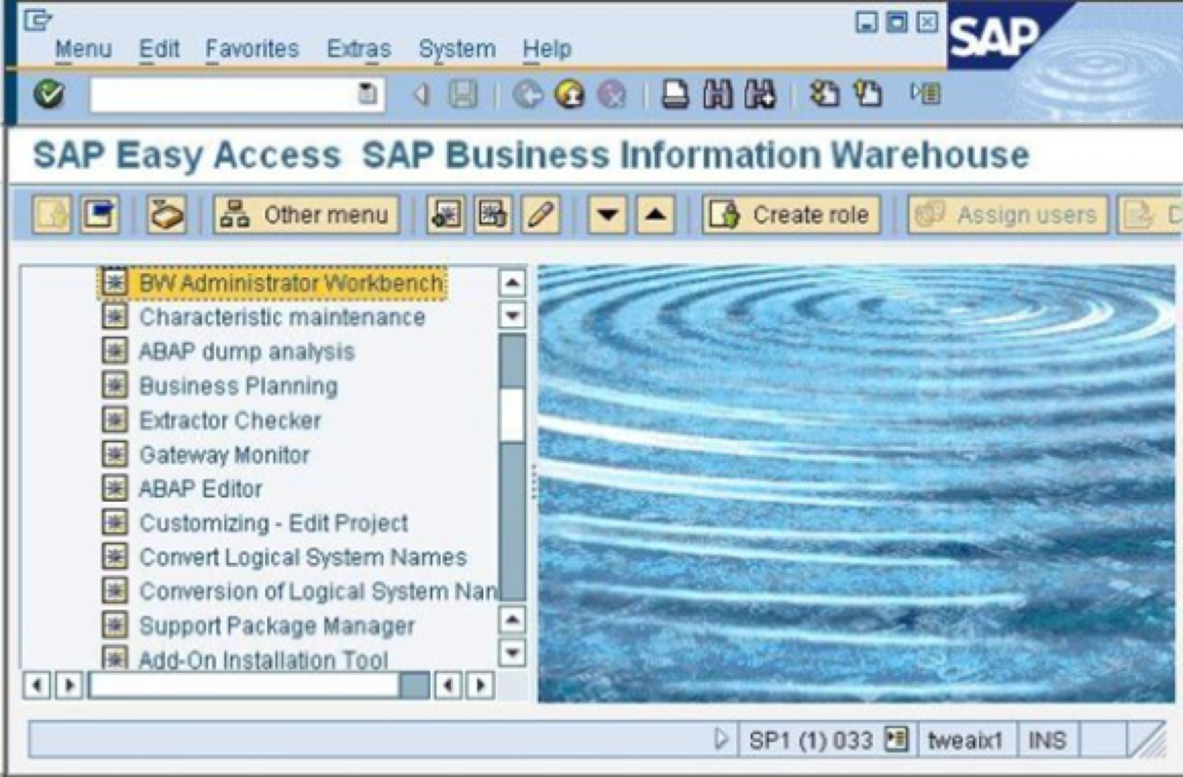The width and height of the screenshot is (1183, 777).
Task: Click the Find Next binoculars-plus icon
Action: [x=759, y=94]
